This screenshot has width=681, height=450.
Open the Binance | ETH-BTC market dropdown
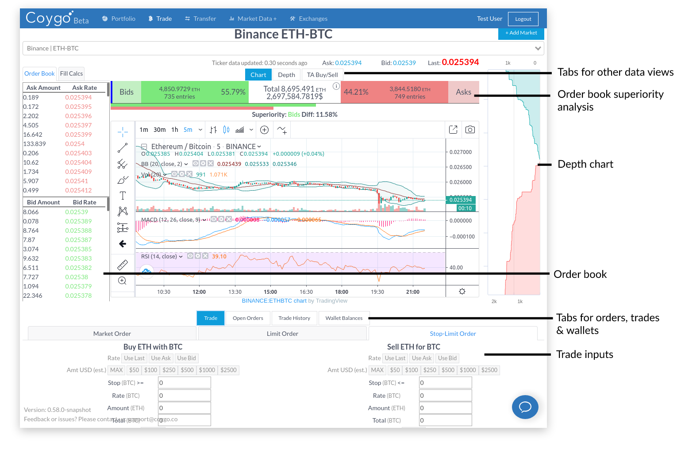[x=283, y=48]
